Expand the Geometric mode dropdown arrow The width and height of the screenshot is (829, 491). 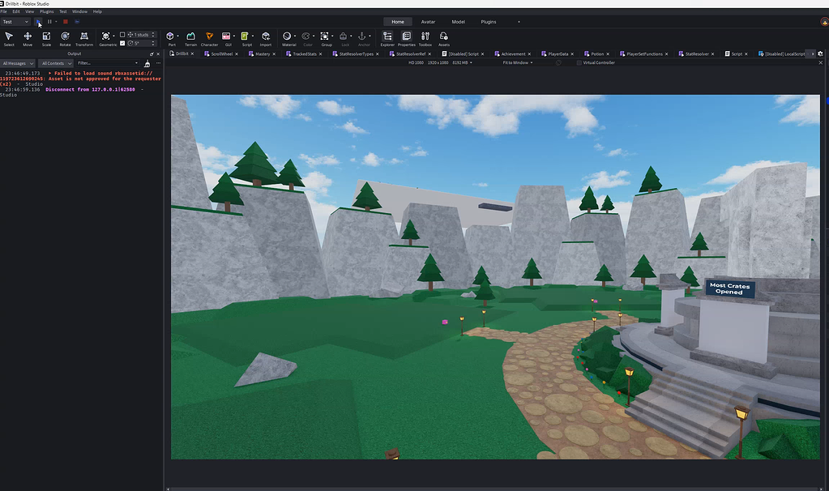pyautogui.click(x=113, y=36)
